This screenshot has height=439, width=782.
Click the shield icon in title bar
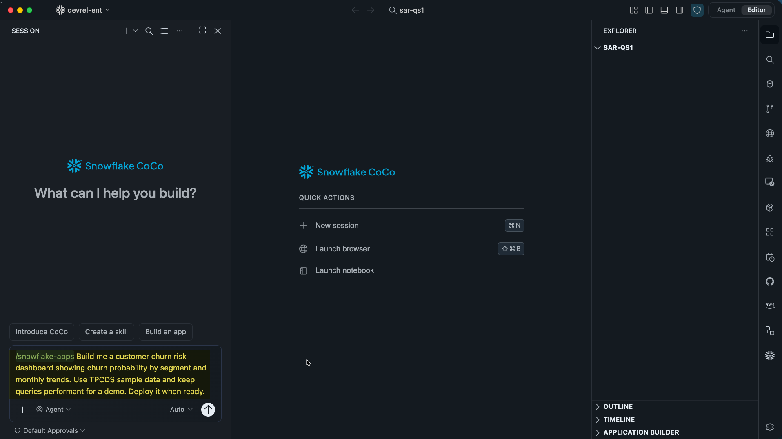[697, 10]
